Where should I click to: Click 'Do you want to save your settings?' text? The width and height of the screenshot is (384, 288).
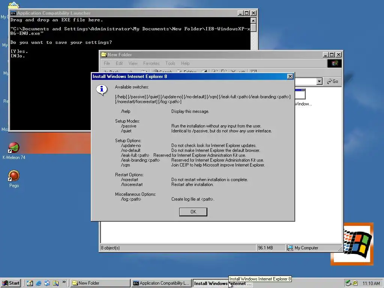point(61,42)
